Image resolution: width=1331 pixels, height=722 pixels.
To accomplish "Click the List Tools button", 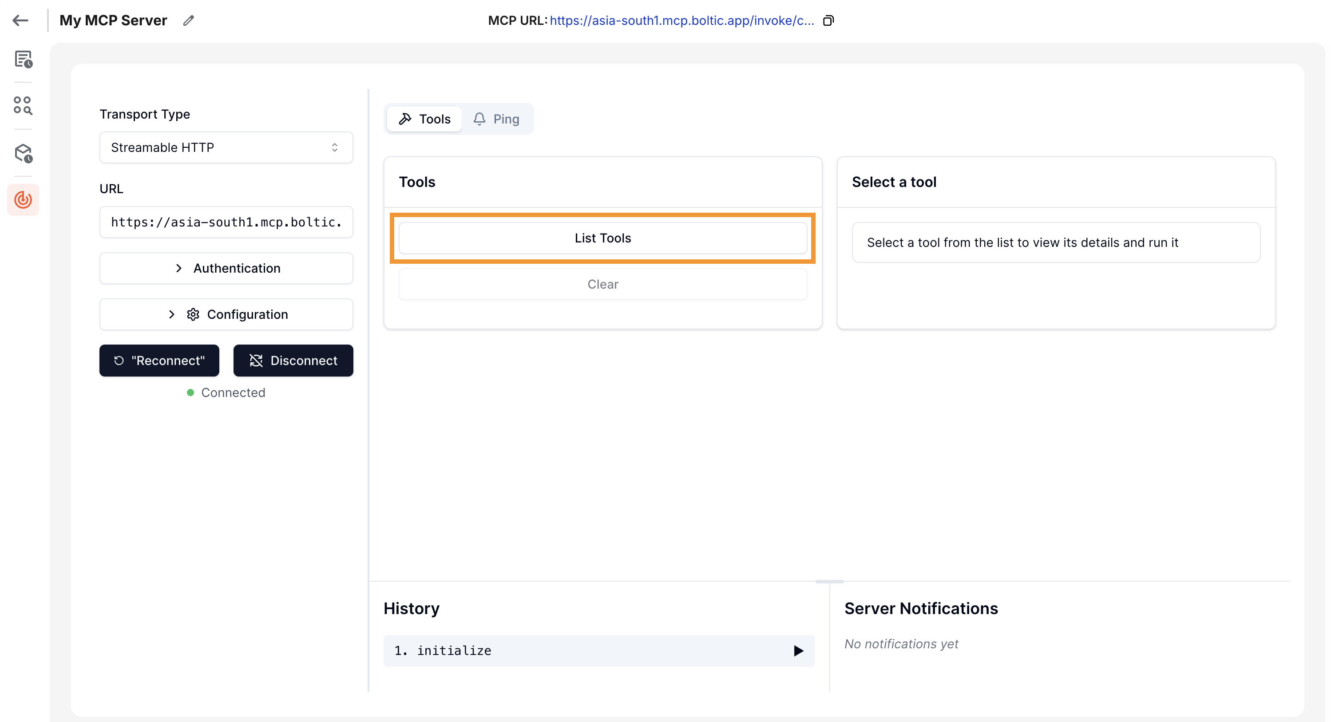I will tap(602, 238).
